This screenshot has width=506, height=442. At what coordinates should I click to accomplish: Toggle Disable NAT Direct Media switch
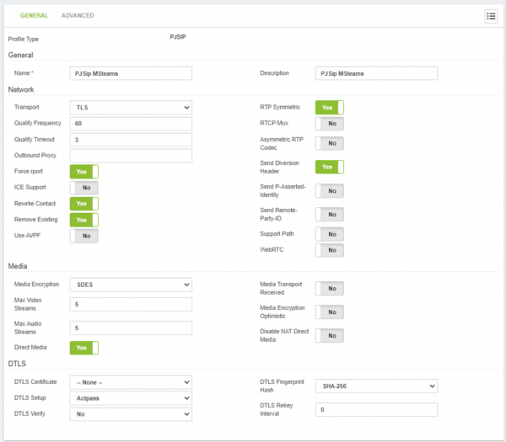[x=330, y=336]
